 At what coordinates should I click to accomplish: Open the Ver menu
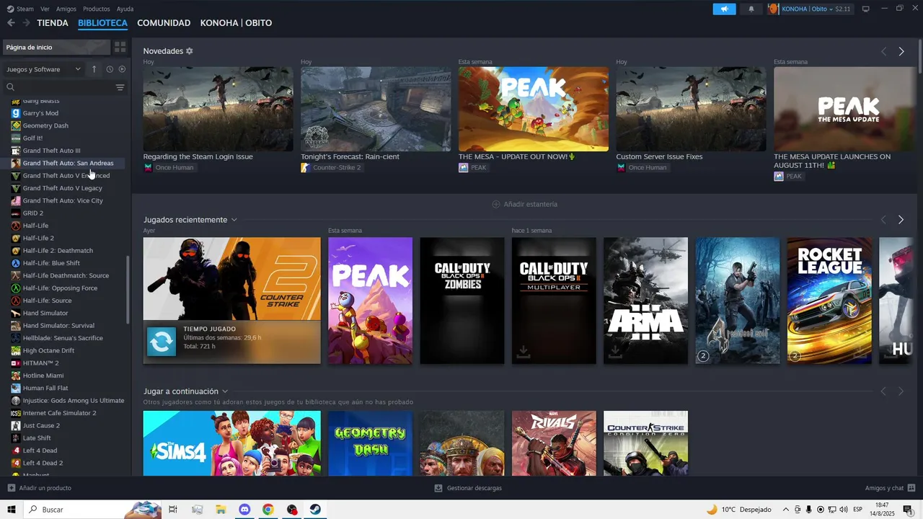45,9
